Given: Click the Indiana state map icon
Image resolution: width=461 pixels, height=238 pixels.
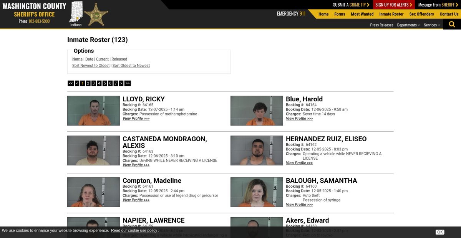Looking at the screenshot, I should pyautogui.click(x=76, y=12).
